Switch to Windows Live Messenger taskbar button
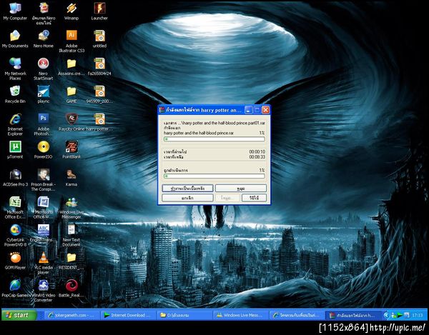 point(241,315)
